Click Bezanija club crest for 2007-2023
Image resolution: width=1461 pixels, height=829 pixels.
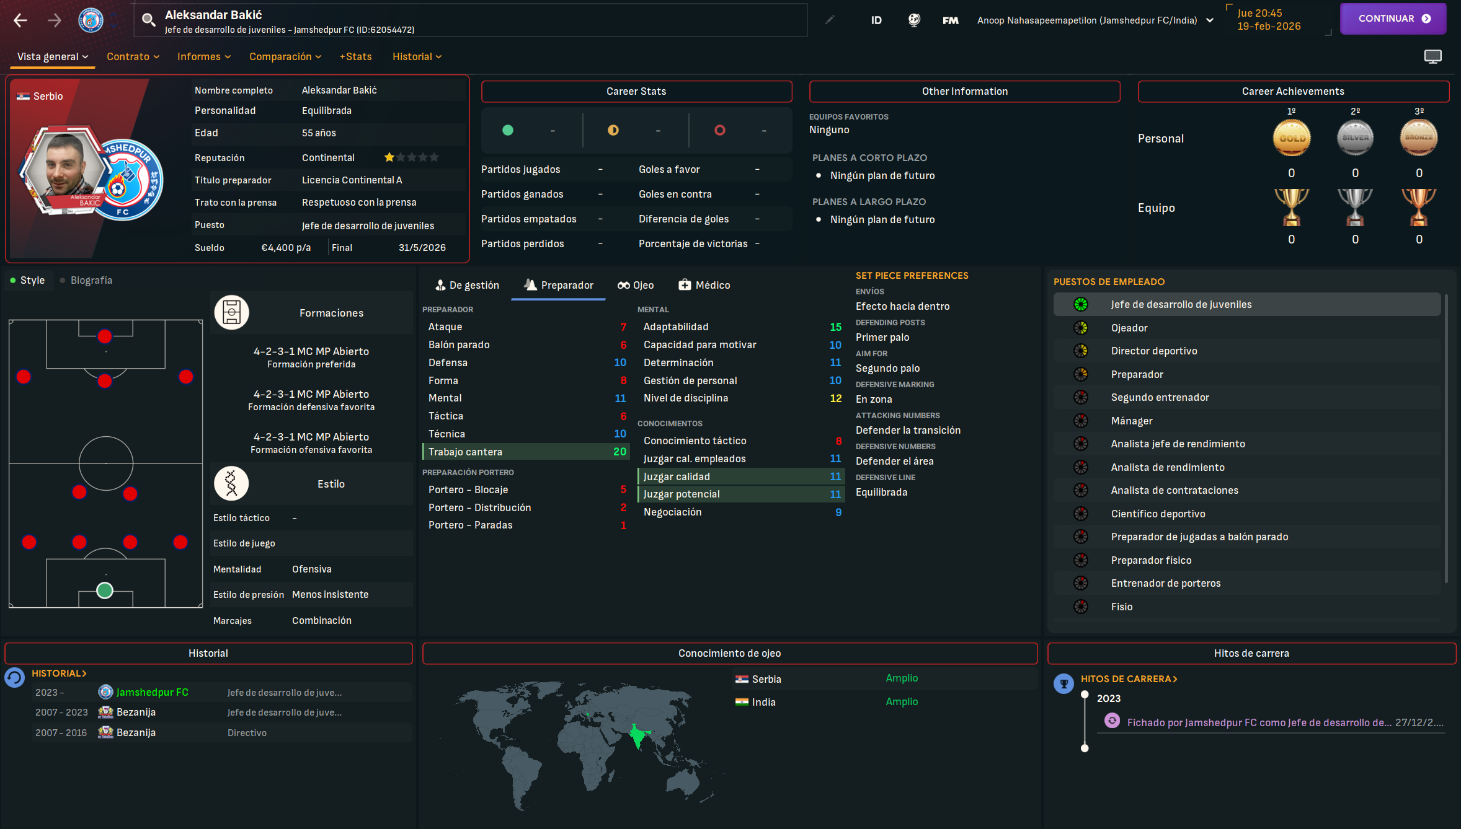(x=106, y=712)
